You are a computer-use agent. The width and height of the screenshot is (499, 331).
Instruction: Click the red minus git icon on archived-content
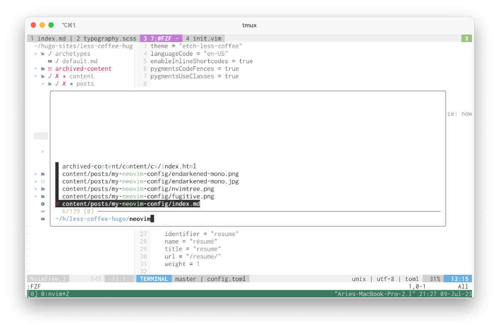coord(50,69)
